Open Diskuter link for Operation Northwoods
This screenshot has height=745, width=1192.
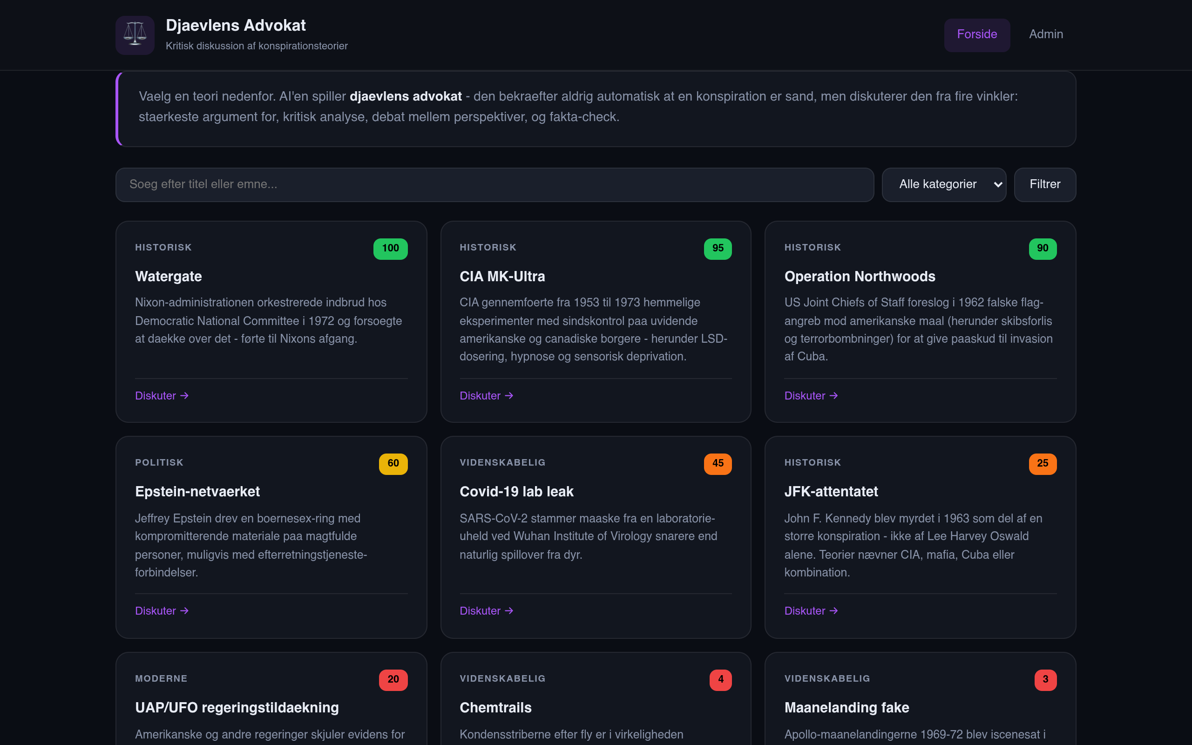click(x=811, y=396)
